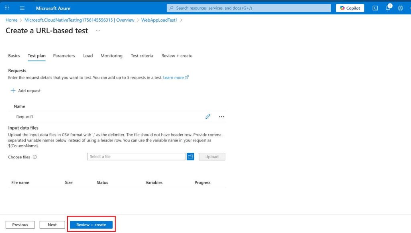Edit Request1 with the pencil icon
411x233 pixels.
[x=208, y=117]
